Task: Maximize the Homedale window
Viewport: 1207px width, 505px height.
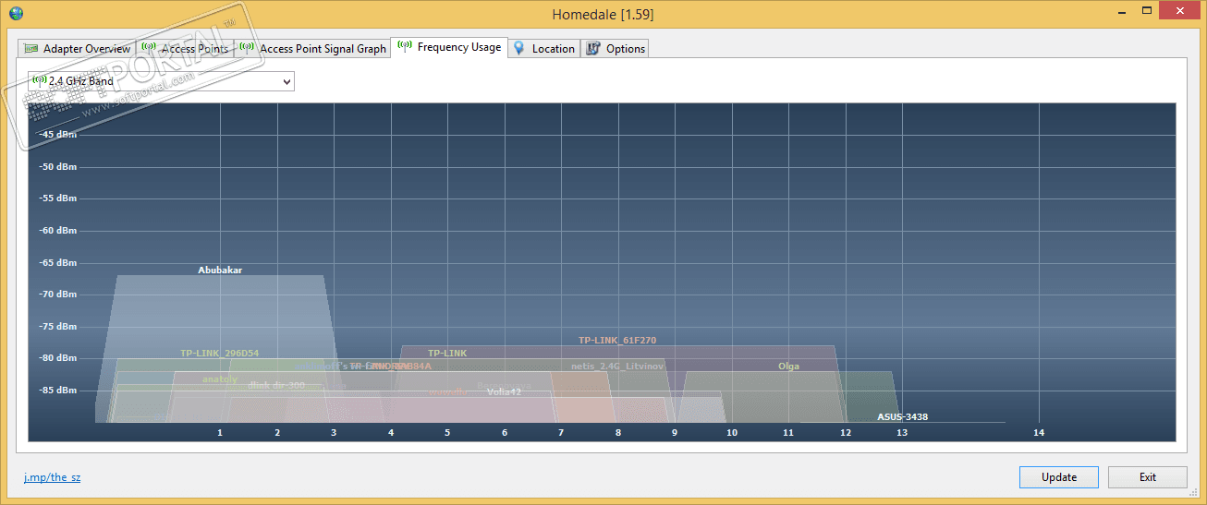Action: click(x=1147, y=11)
